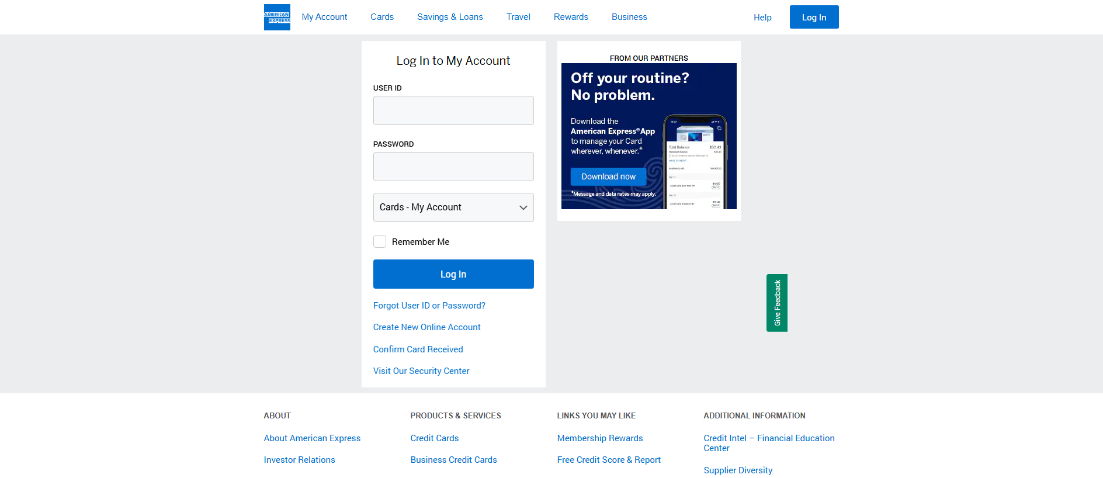1103x478 pixels.
Task: Click the Help link in header
Action: point(762,18)
